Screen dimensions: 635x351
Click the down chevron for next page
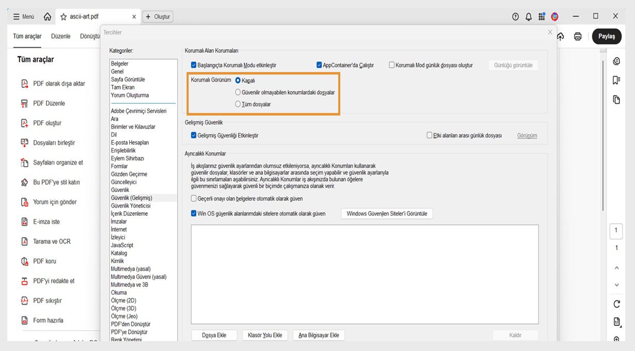coord(616,284)
